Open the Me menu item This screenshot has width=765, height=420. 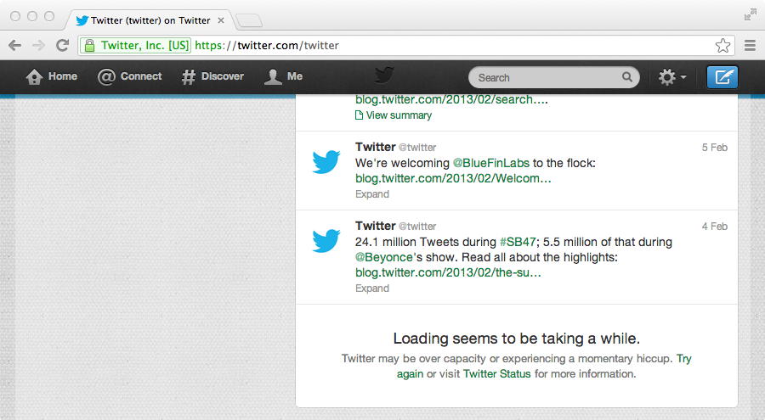(283, 76)
